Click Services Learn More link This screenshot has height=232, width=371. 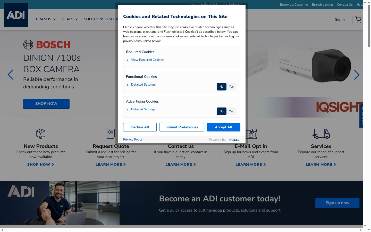pos(321,164)
